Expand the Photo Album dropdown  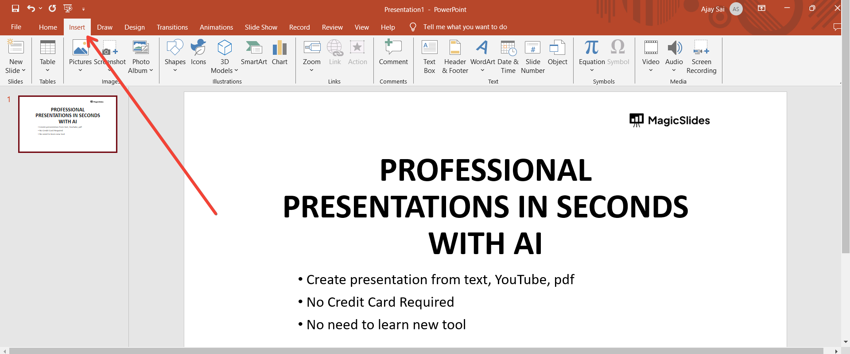click(x=151, y=71)
